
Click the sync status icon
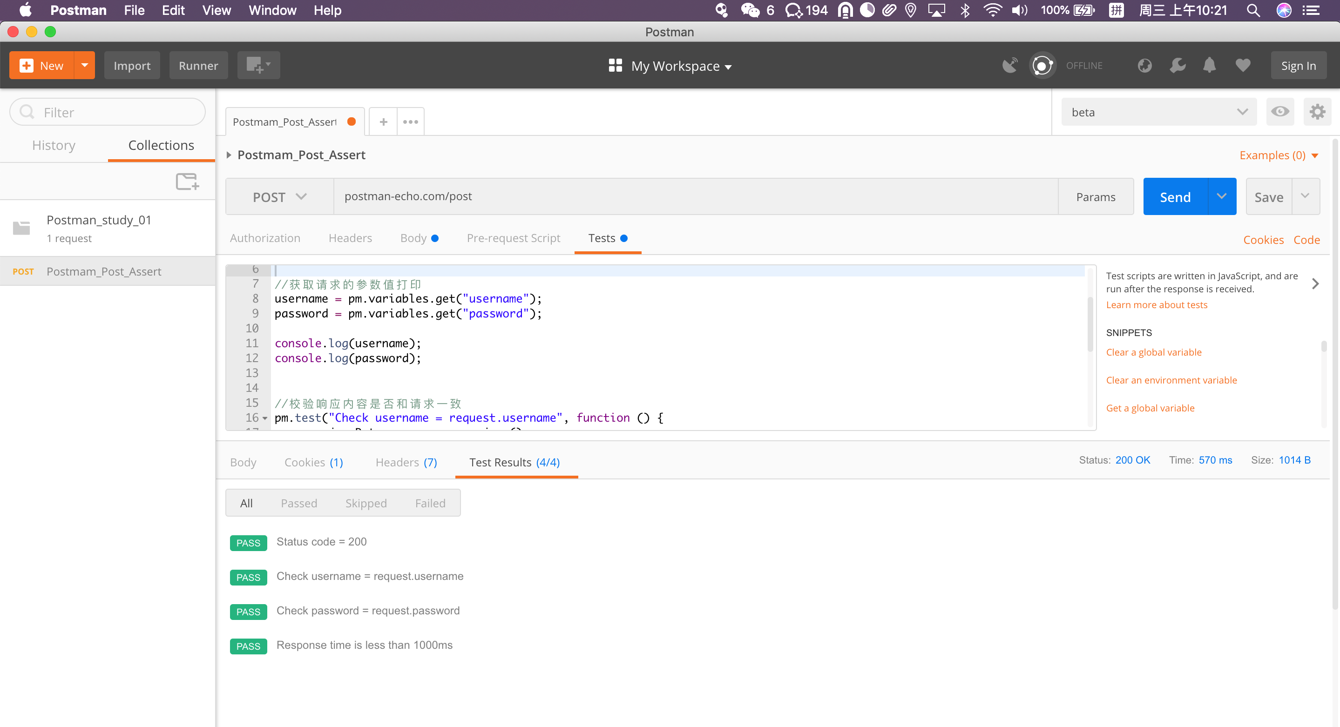pyautogui.click(x=1042, y=66)
